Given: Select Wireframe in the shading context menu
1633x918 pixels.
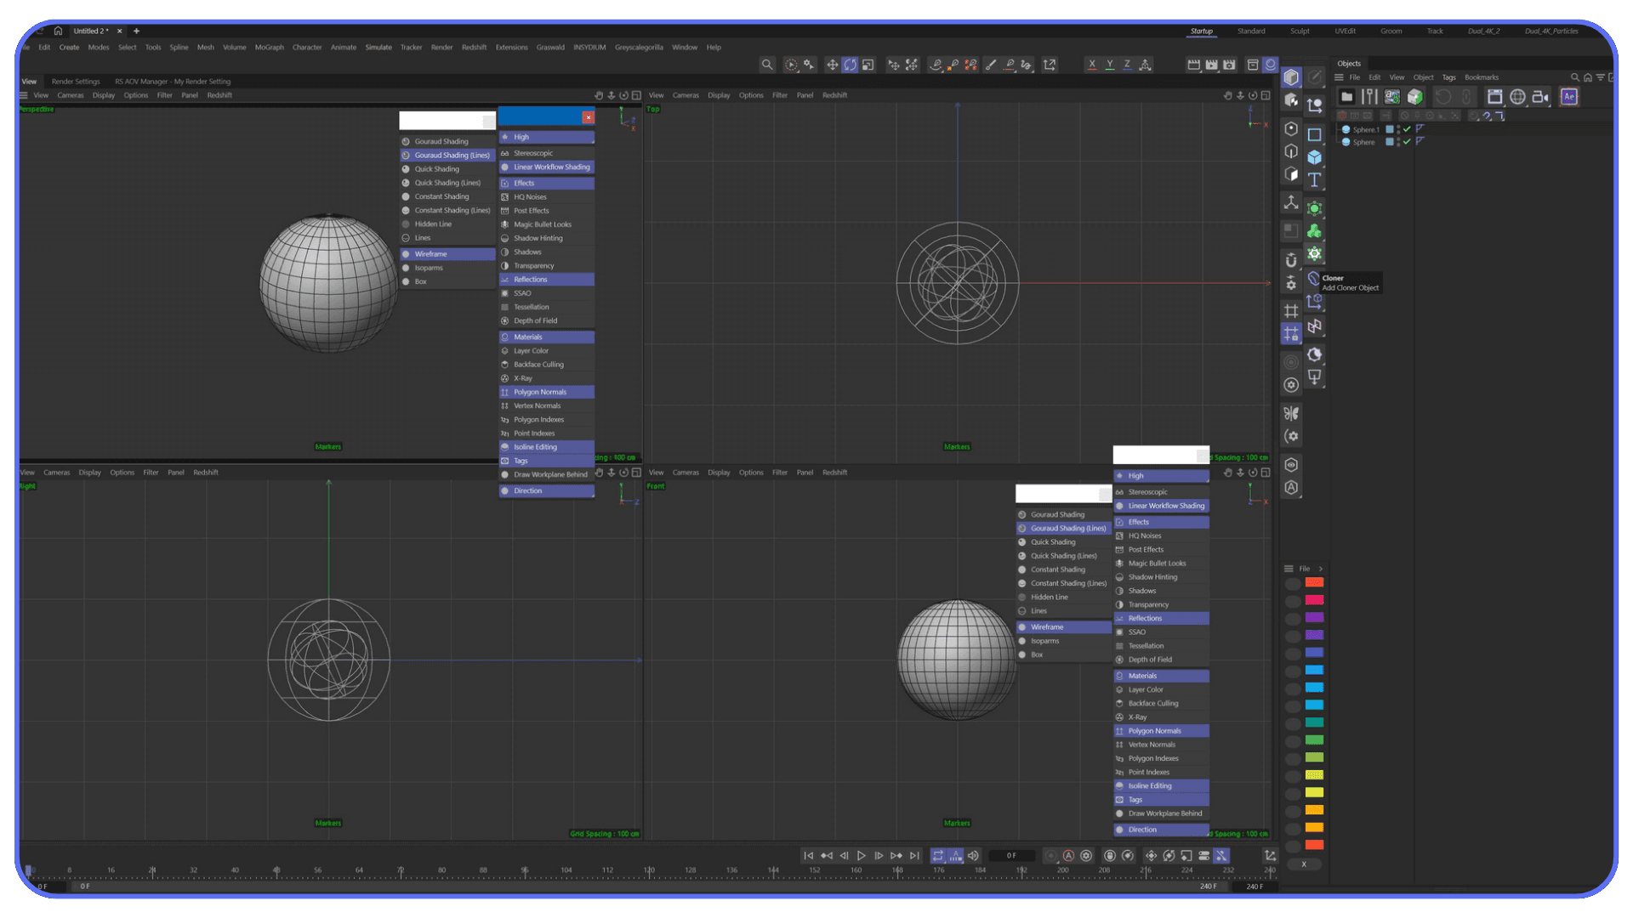Looking at the screenshot, I should pyautogui.click(x=432, y=253).
